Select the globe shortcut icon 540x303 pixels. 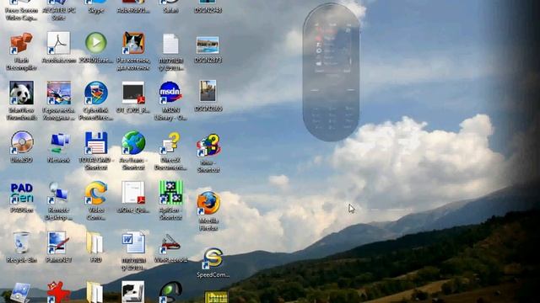[x=133, y=142]
